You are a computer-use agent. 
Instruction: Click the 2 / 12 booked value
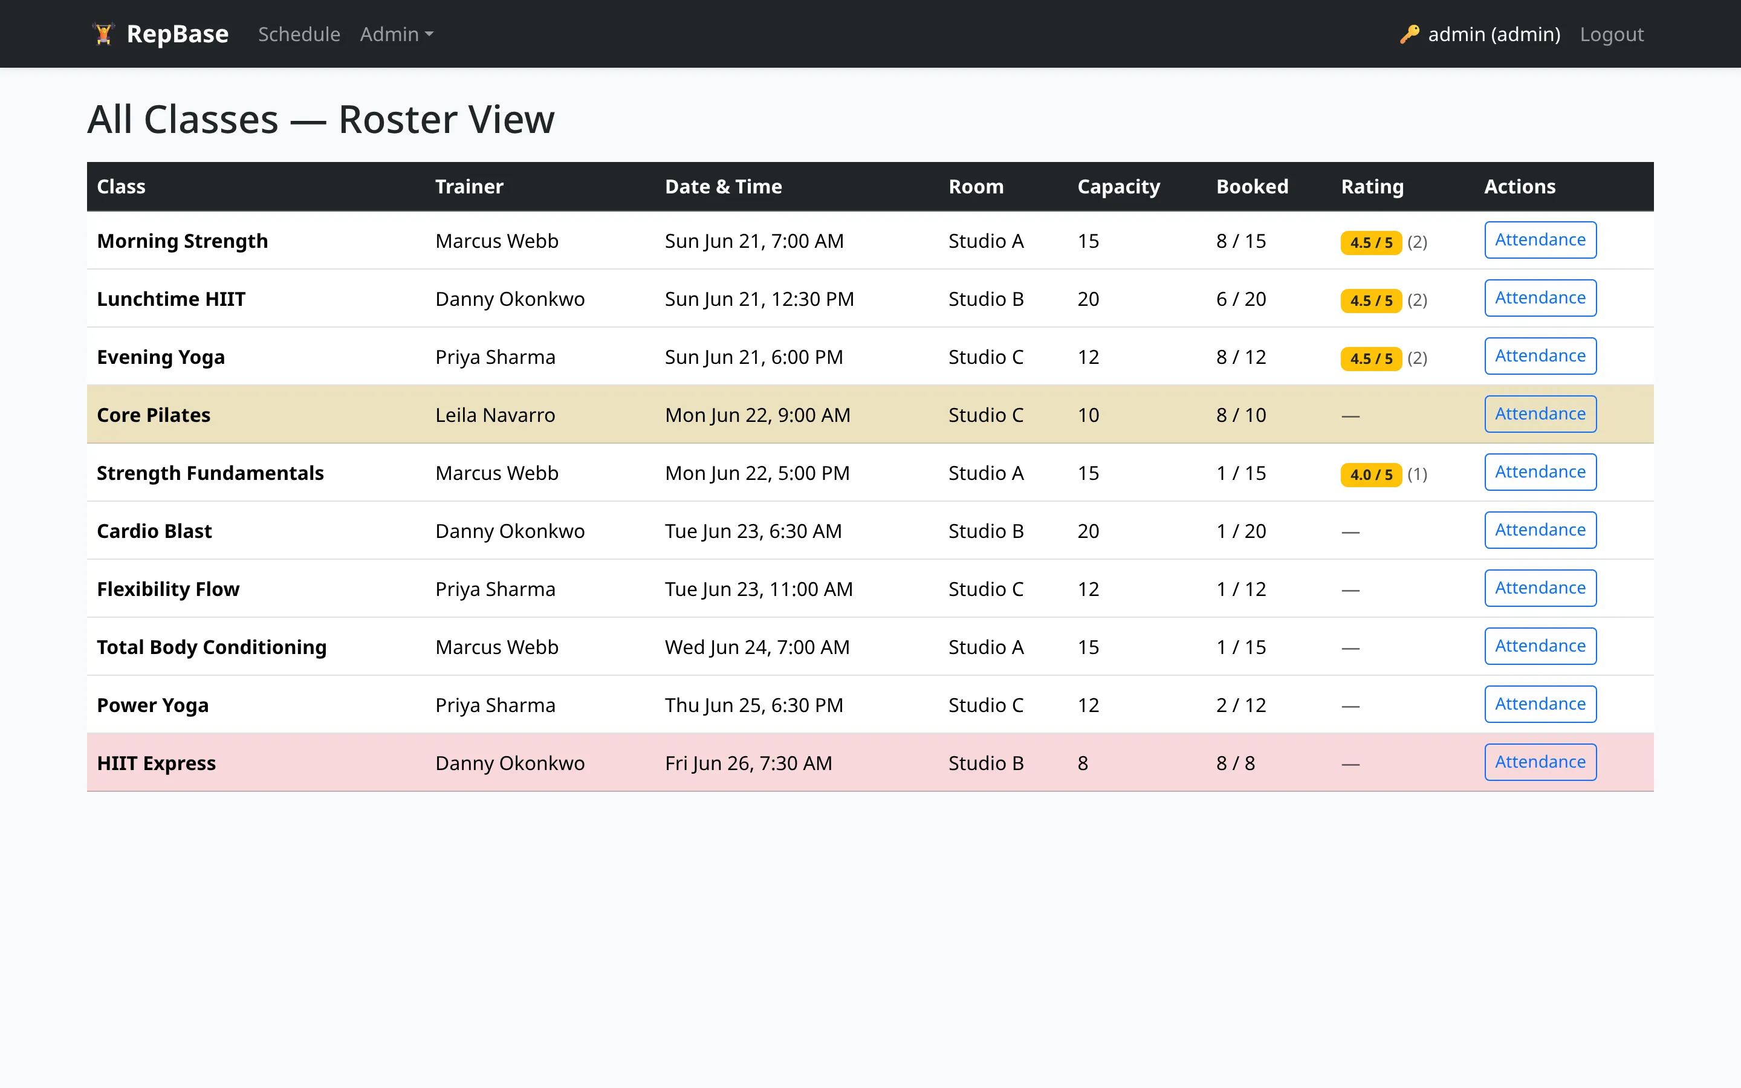point(1241,705)
